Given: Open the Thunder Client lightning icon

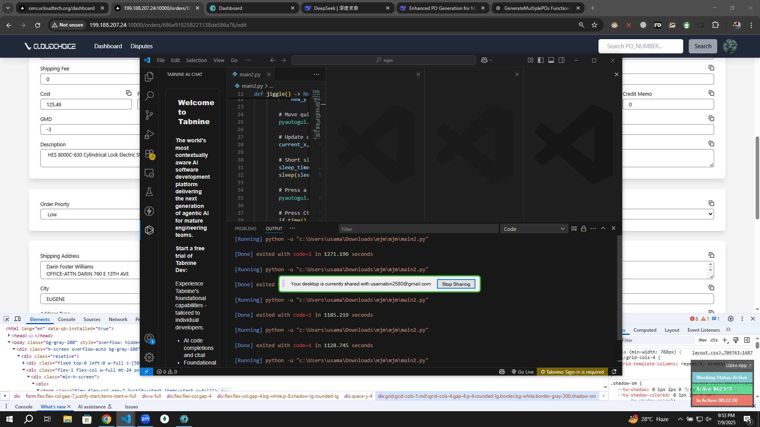Looking at the screenshot, I should (x=149, y=211).
